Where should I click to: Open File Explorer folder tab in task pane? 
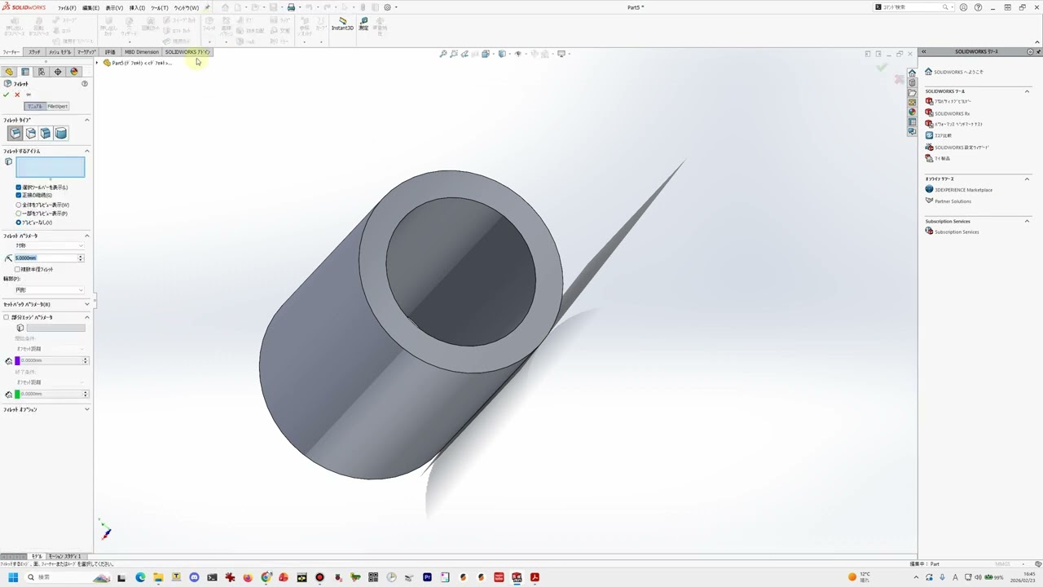[912, 92]
